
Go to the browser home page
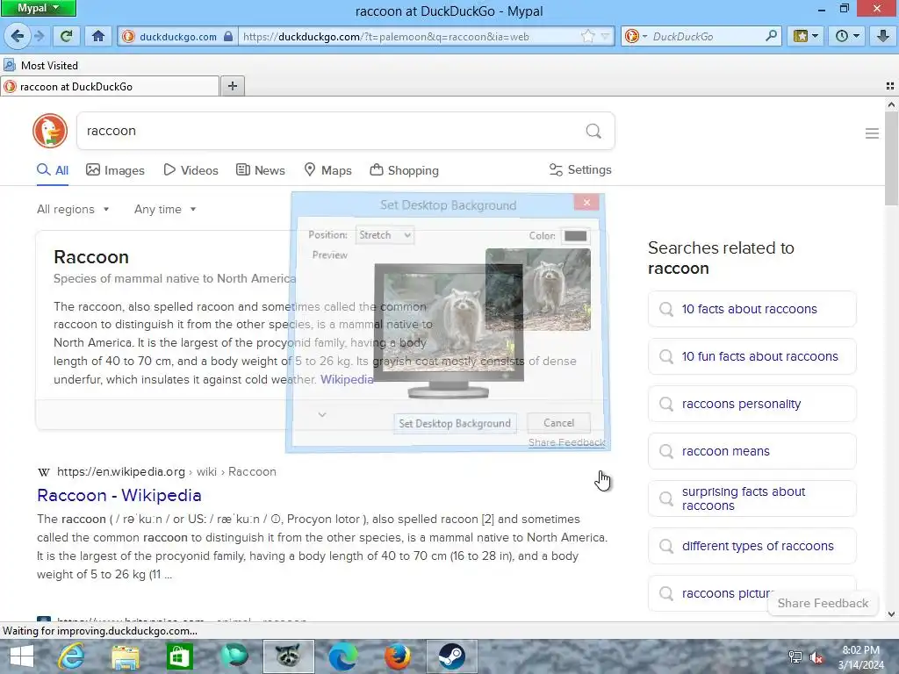pyautogui.click(x=98, y=36)
